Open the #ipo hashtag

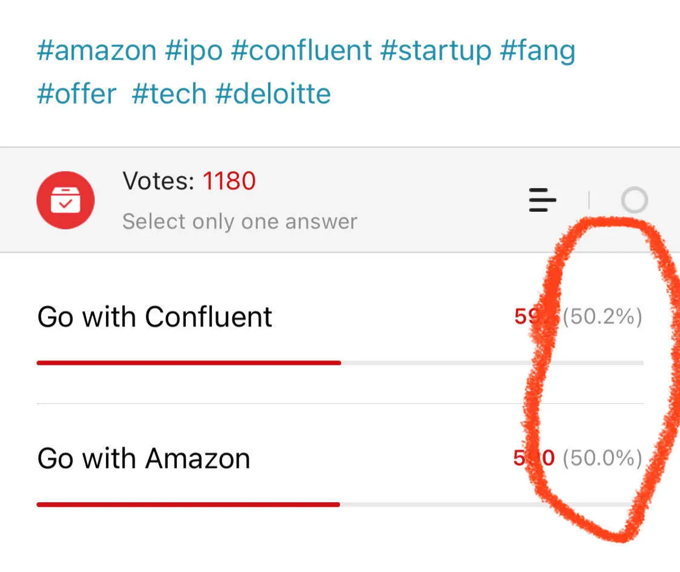tap(194, 50)
